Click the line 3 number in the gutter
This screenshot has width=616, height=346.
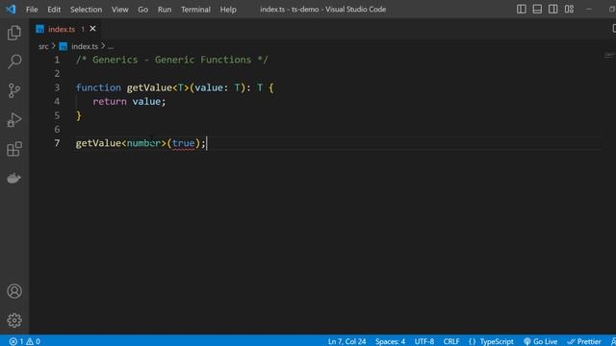pyautogui.click(x=57, y=87)
